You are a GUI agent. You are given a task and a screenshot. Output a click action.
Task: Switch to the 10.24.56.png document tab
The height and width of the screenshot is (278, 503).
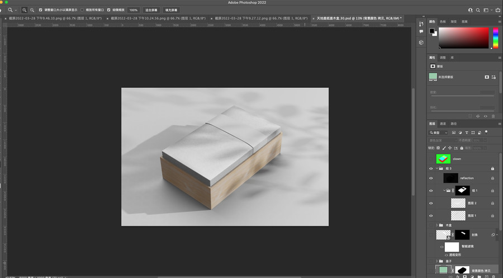point(158,18)
